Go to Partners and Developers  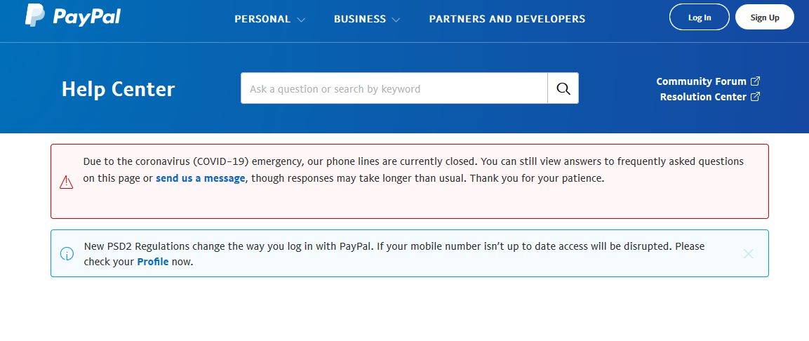(507, 19)
